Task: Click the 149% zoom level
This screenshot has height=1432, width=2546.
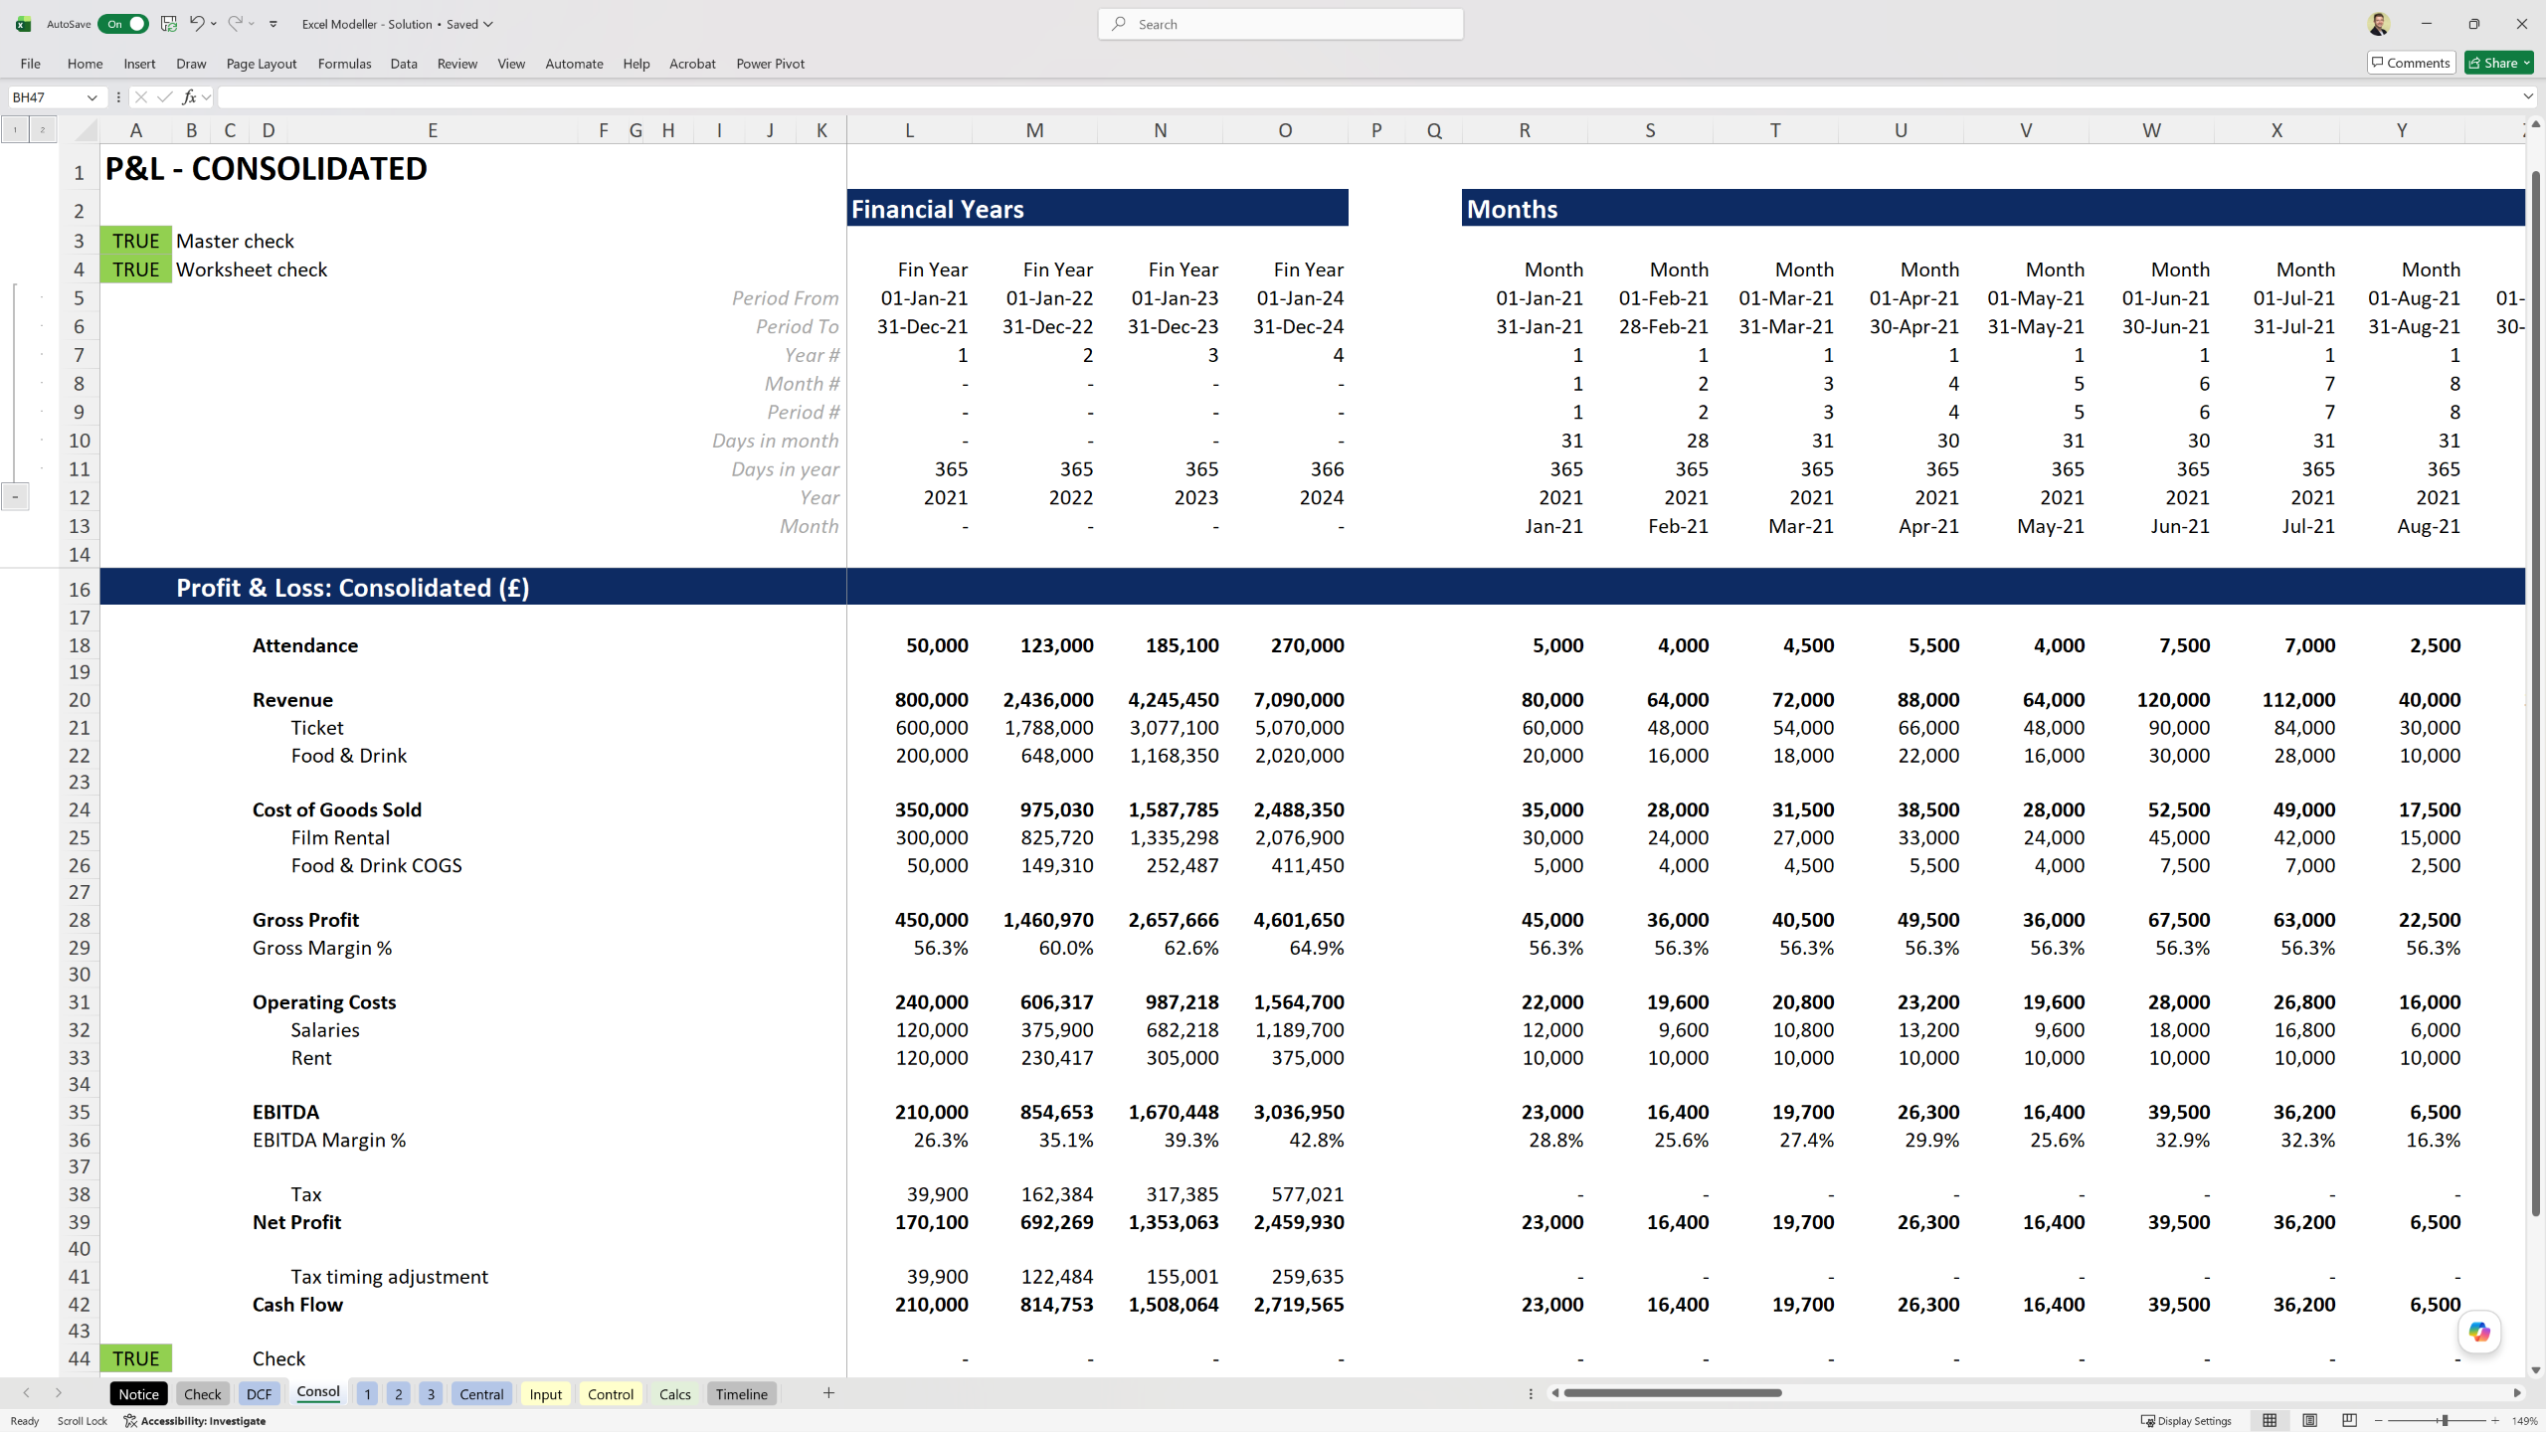Action: point(2524,1421)
